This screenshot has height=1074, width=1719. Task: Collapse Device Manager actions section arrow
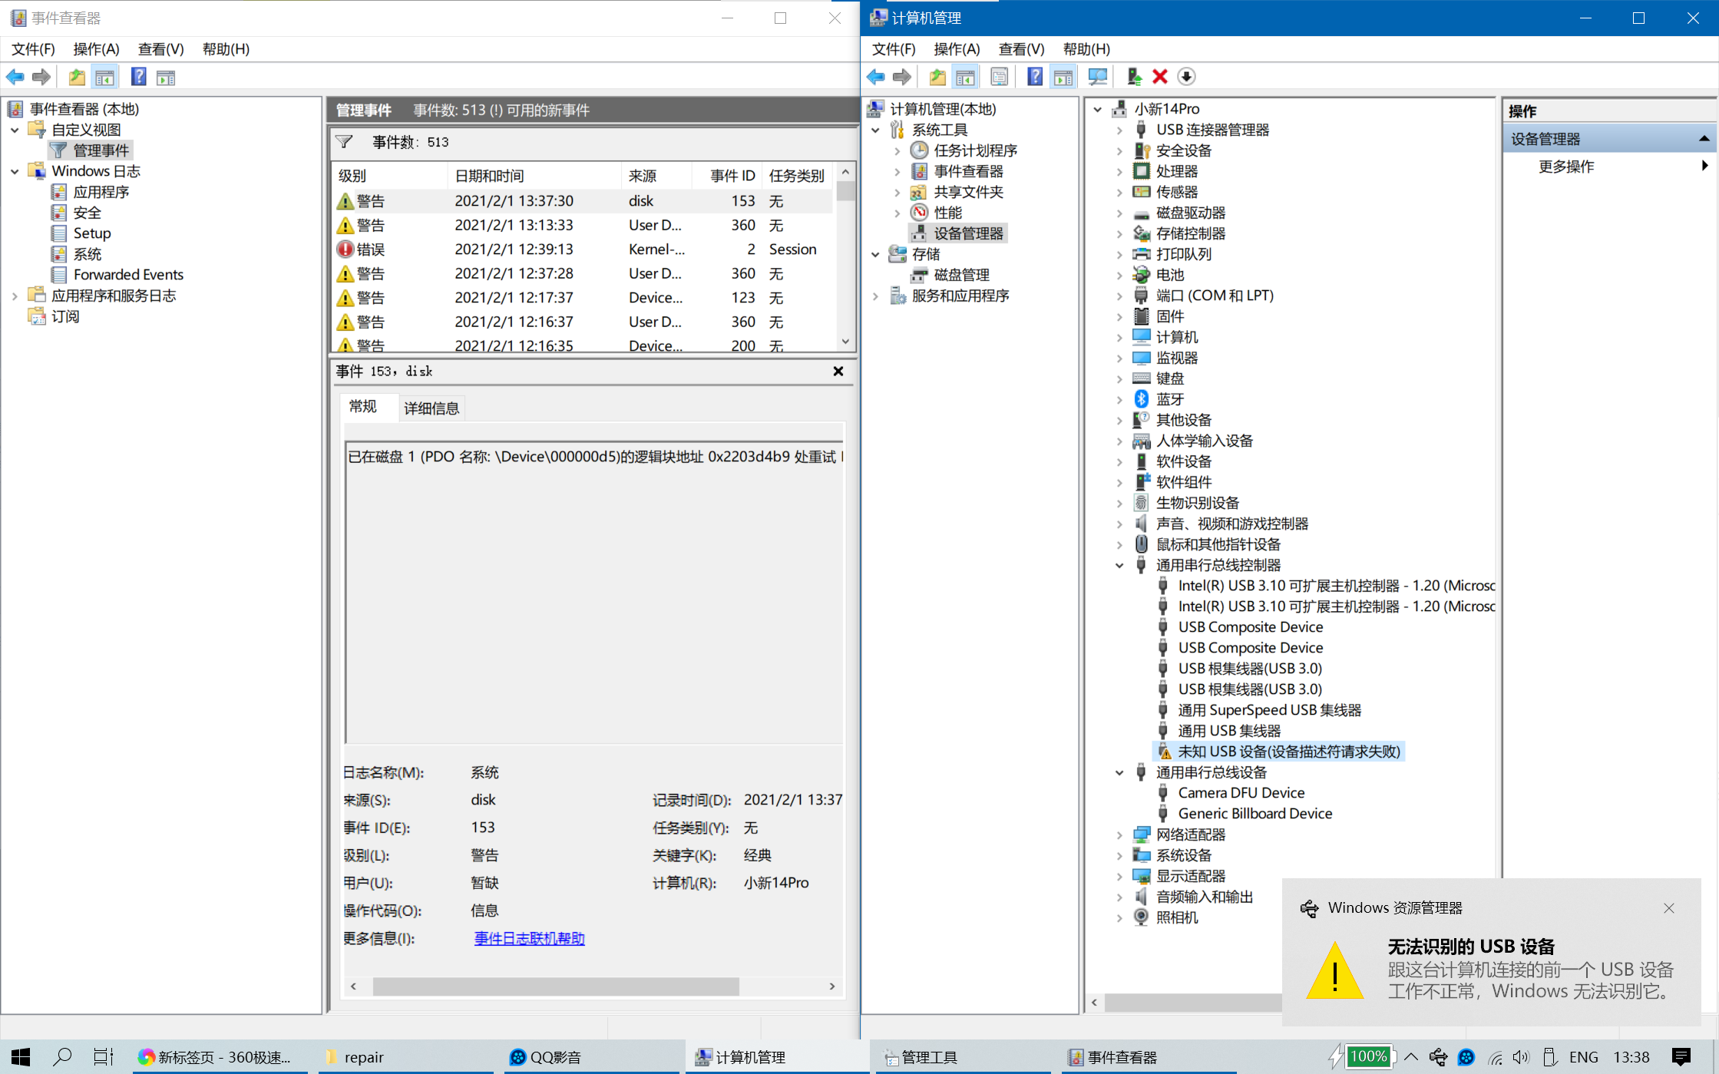click(1704, 139)
